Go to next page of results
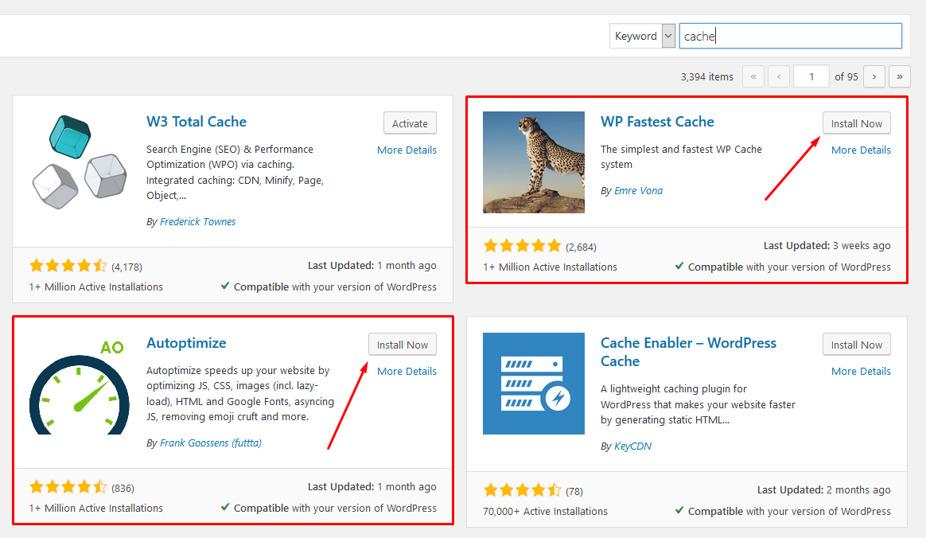926x538 pixels. pos(874,76)
